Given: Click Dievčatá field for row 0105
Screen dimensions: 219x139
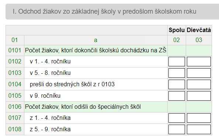Looking at the screenshot, I should [199, 96].
